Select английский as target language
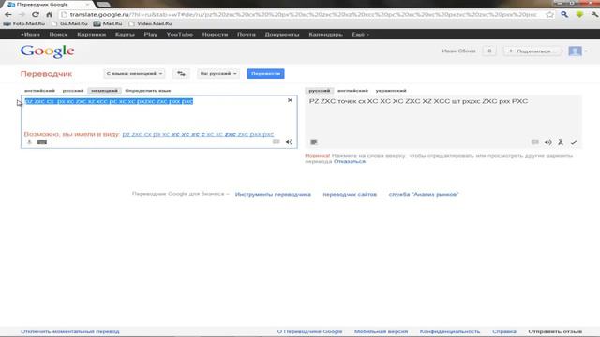 pos(352,91)
